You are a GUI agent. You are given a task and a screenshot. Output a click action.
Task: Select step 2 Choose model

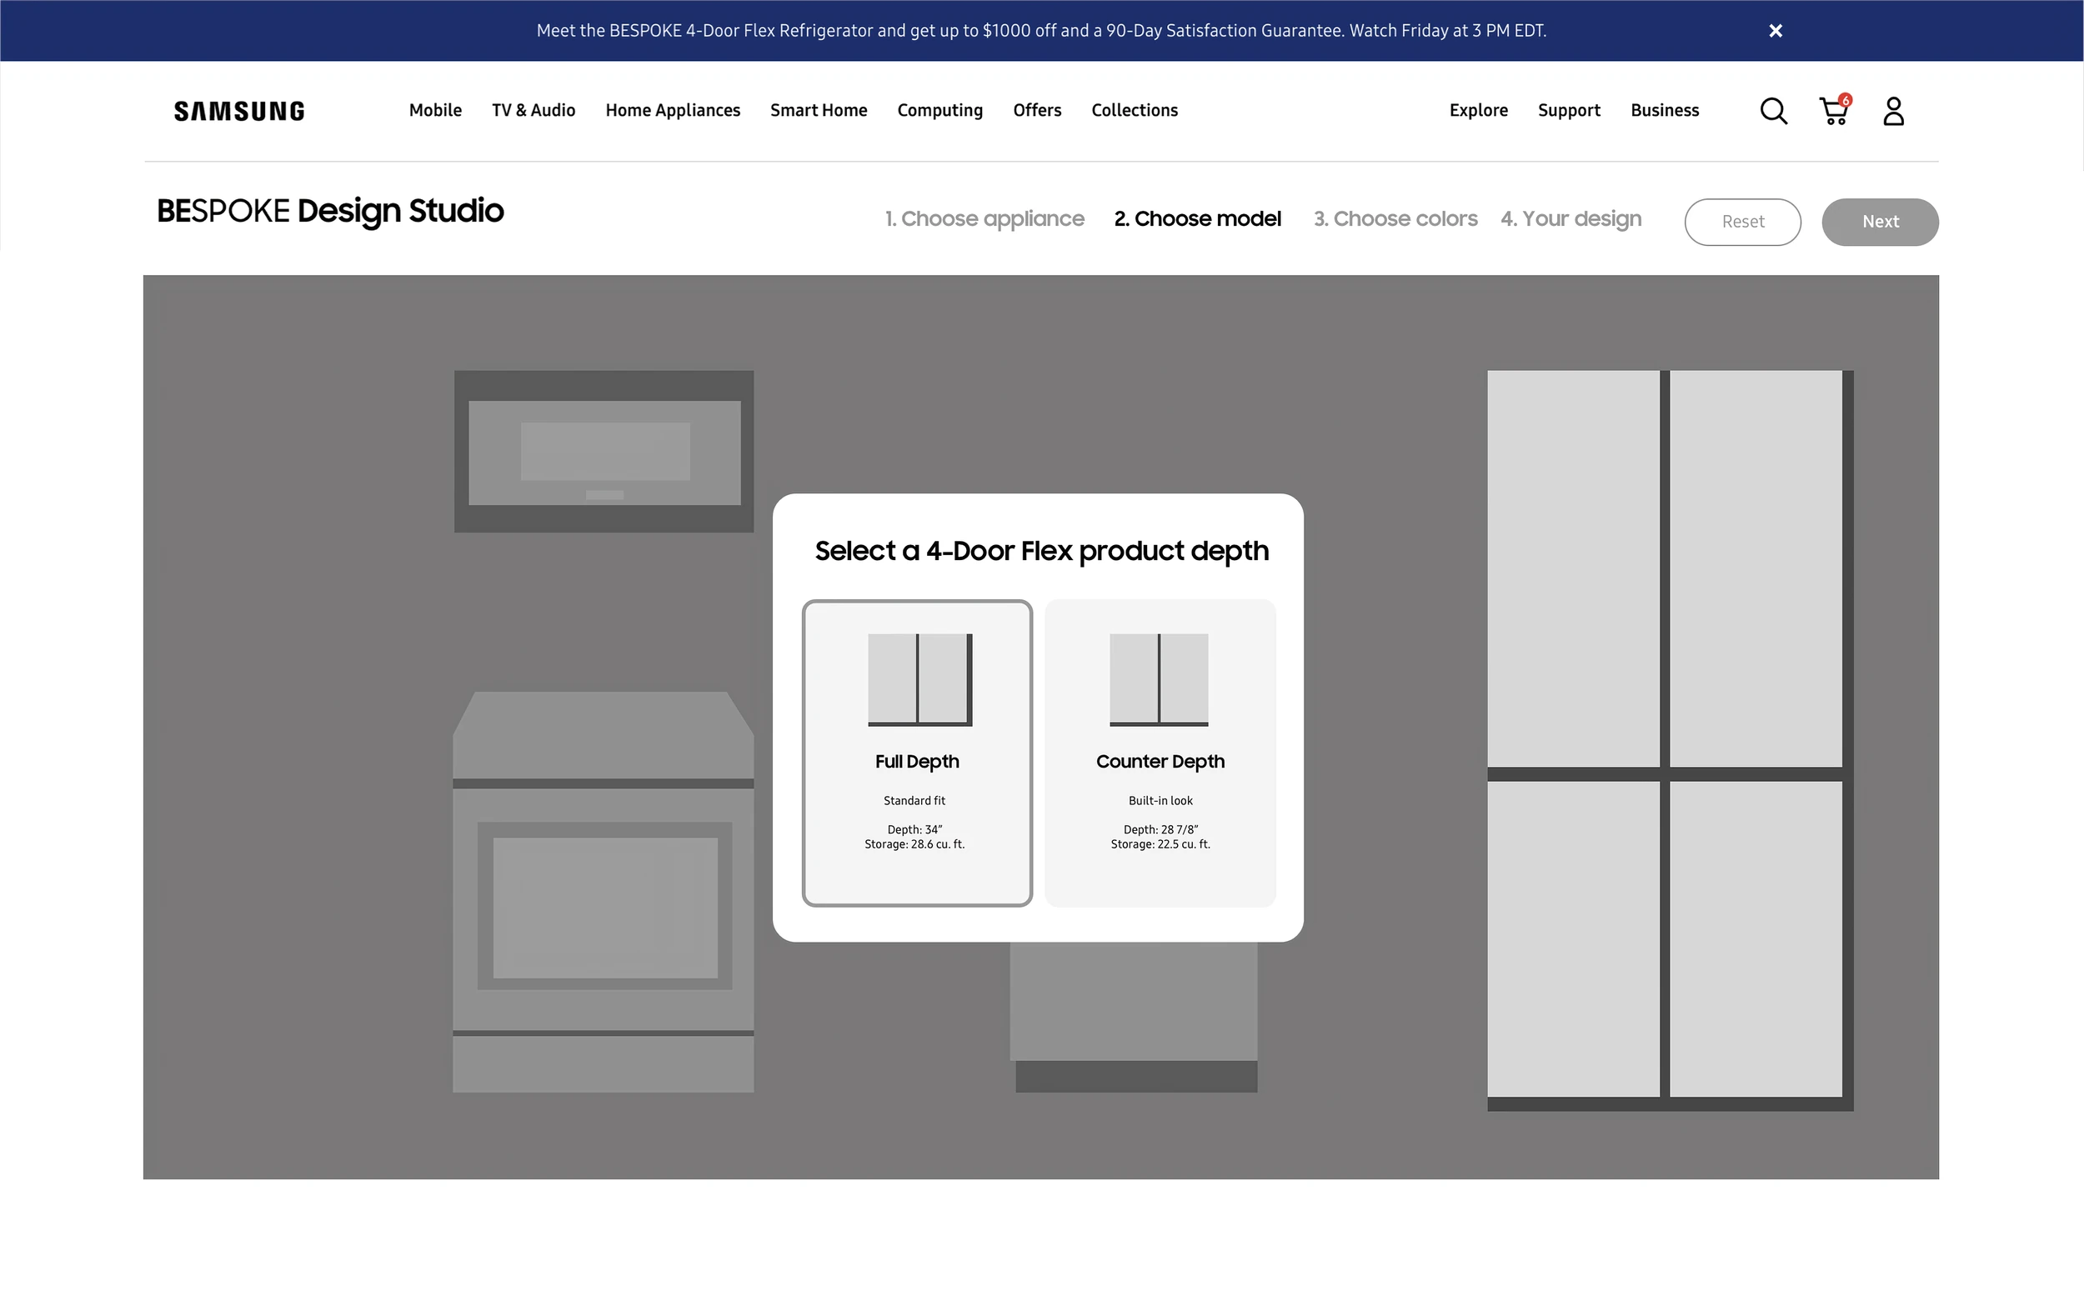pos(1198,219)
